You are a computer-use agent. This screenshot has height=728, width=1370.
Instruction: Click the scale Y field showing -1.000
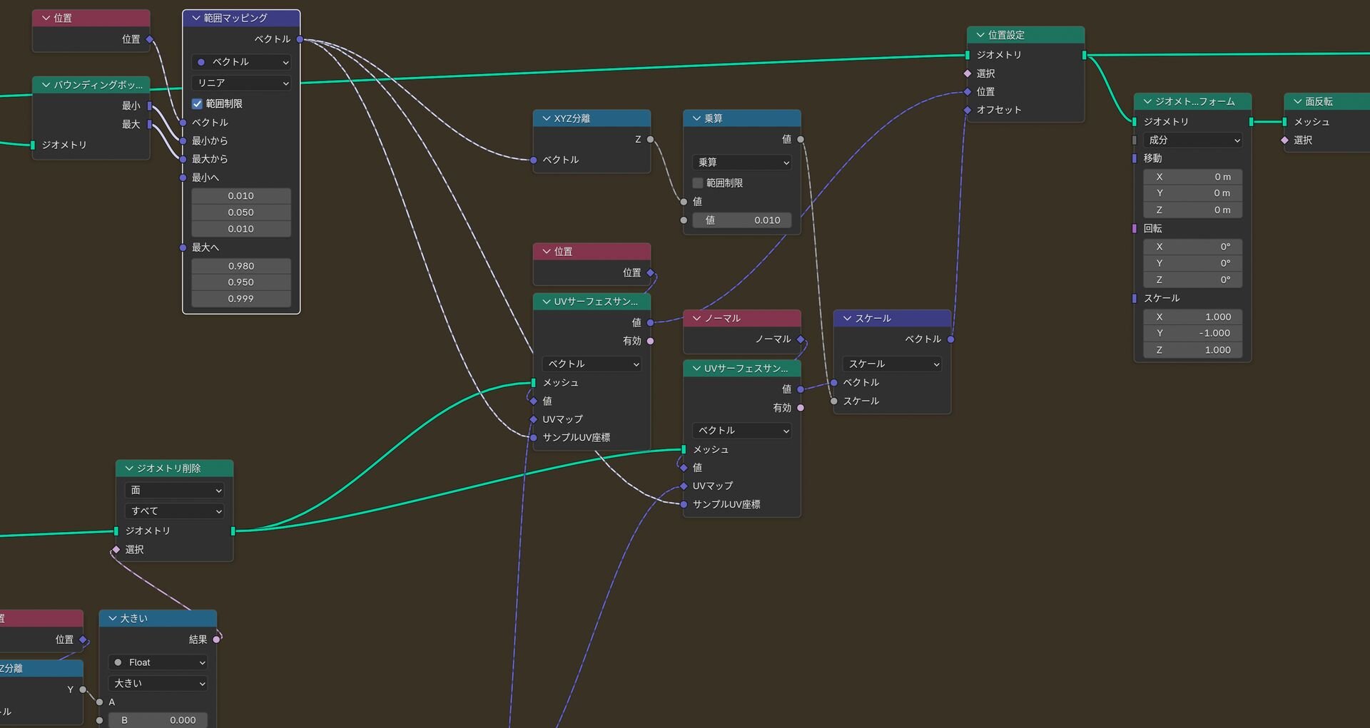[x=1192, y=333]
